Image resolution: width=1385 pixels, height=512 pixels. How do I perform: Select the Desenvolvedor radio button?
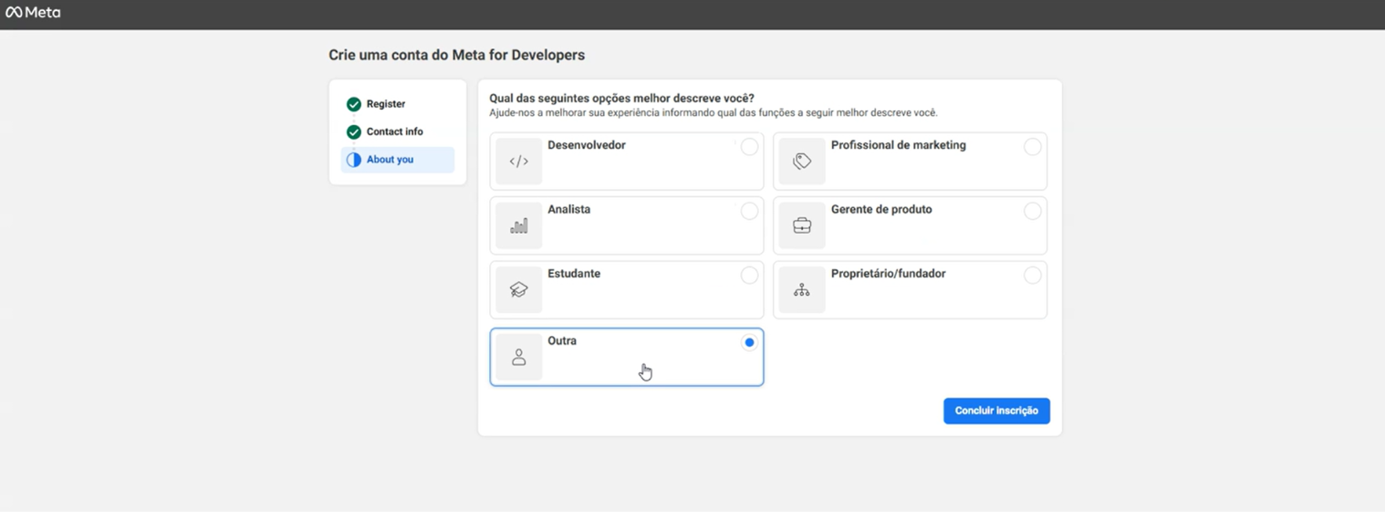click(749, 147)
